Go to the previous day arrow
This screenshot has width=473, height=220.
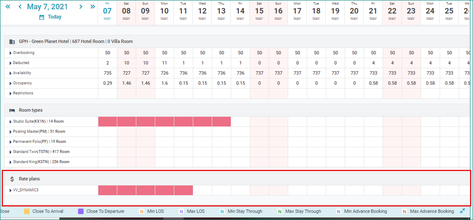click(x=19, y=7)
